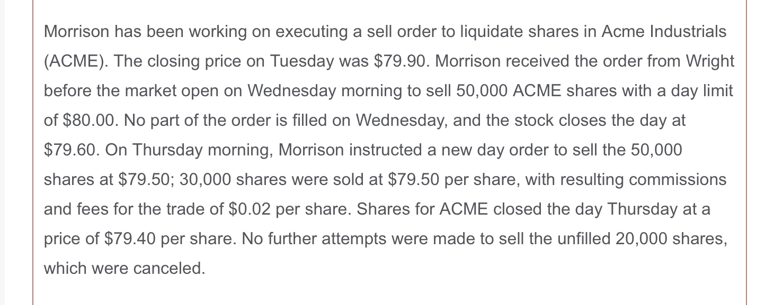Image resolution: width=765 pixels, height=305 pixels.
Task: Click the $0.02 per share fee
Action: [x=251, y=209]
